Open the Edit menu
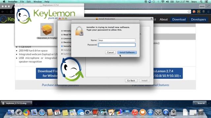This screenshot has height=118, width=211. point(29,2)
